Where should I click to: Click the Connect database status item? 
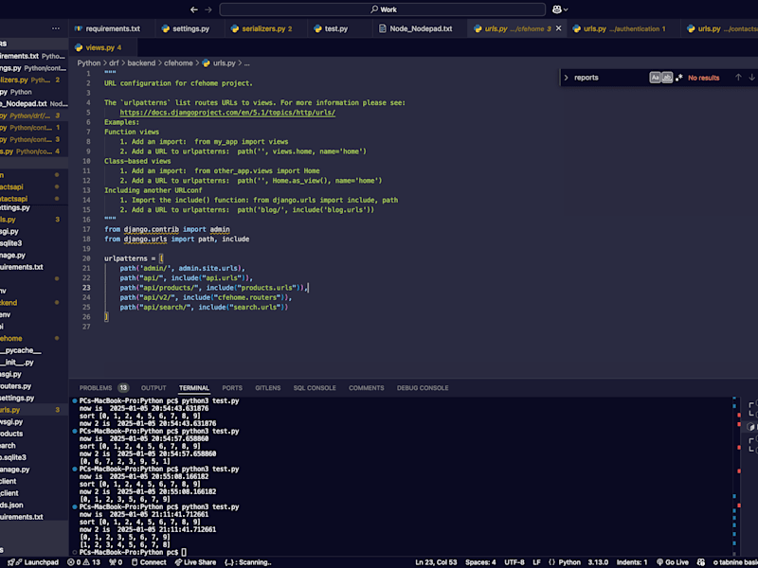[149, 562]
